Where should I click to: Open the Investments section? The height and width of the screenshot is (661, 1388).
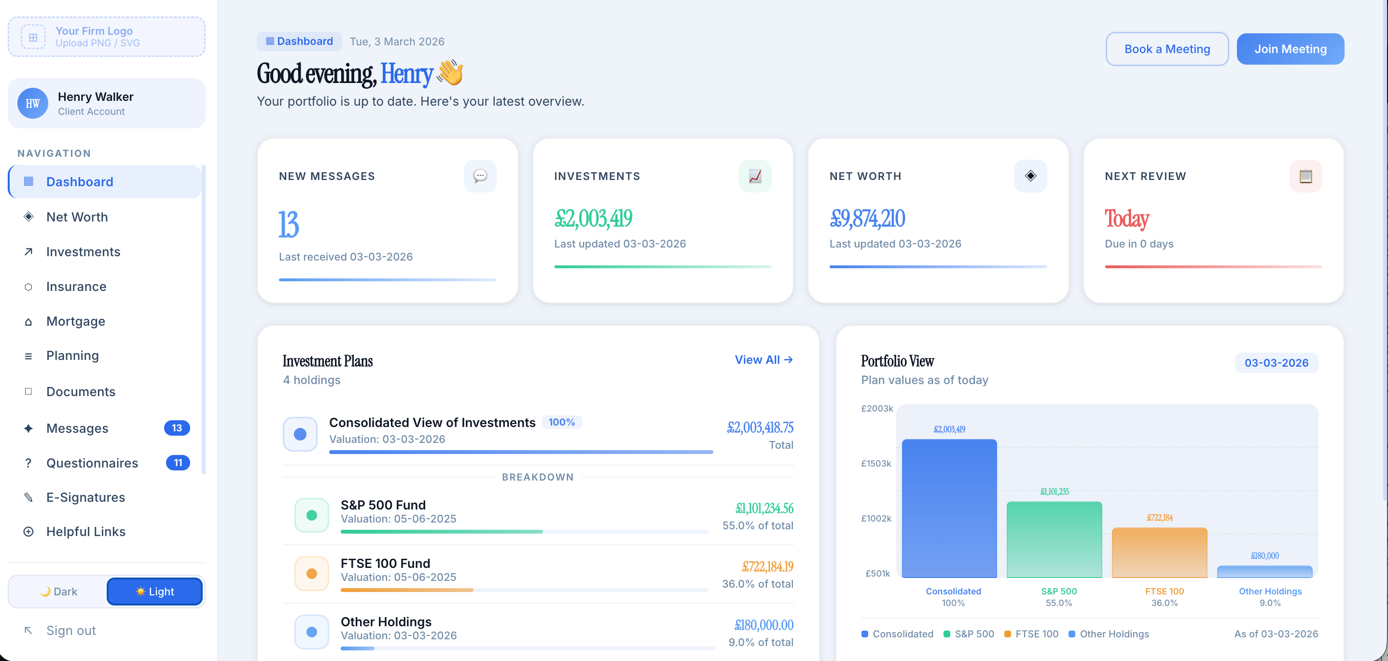coord(105,251)
